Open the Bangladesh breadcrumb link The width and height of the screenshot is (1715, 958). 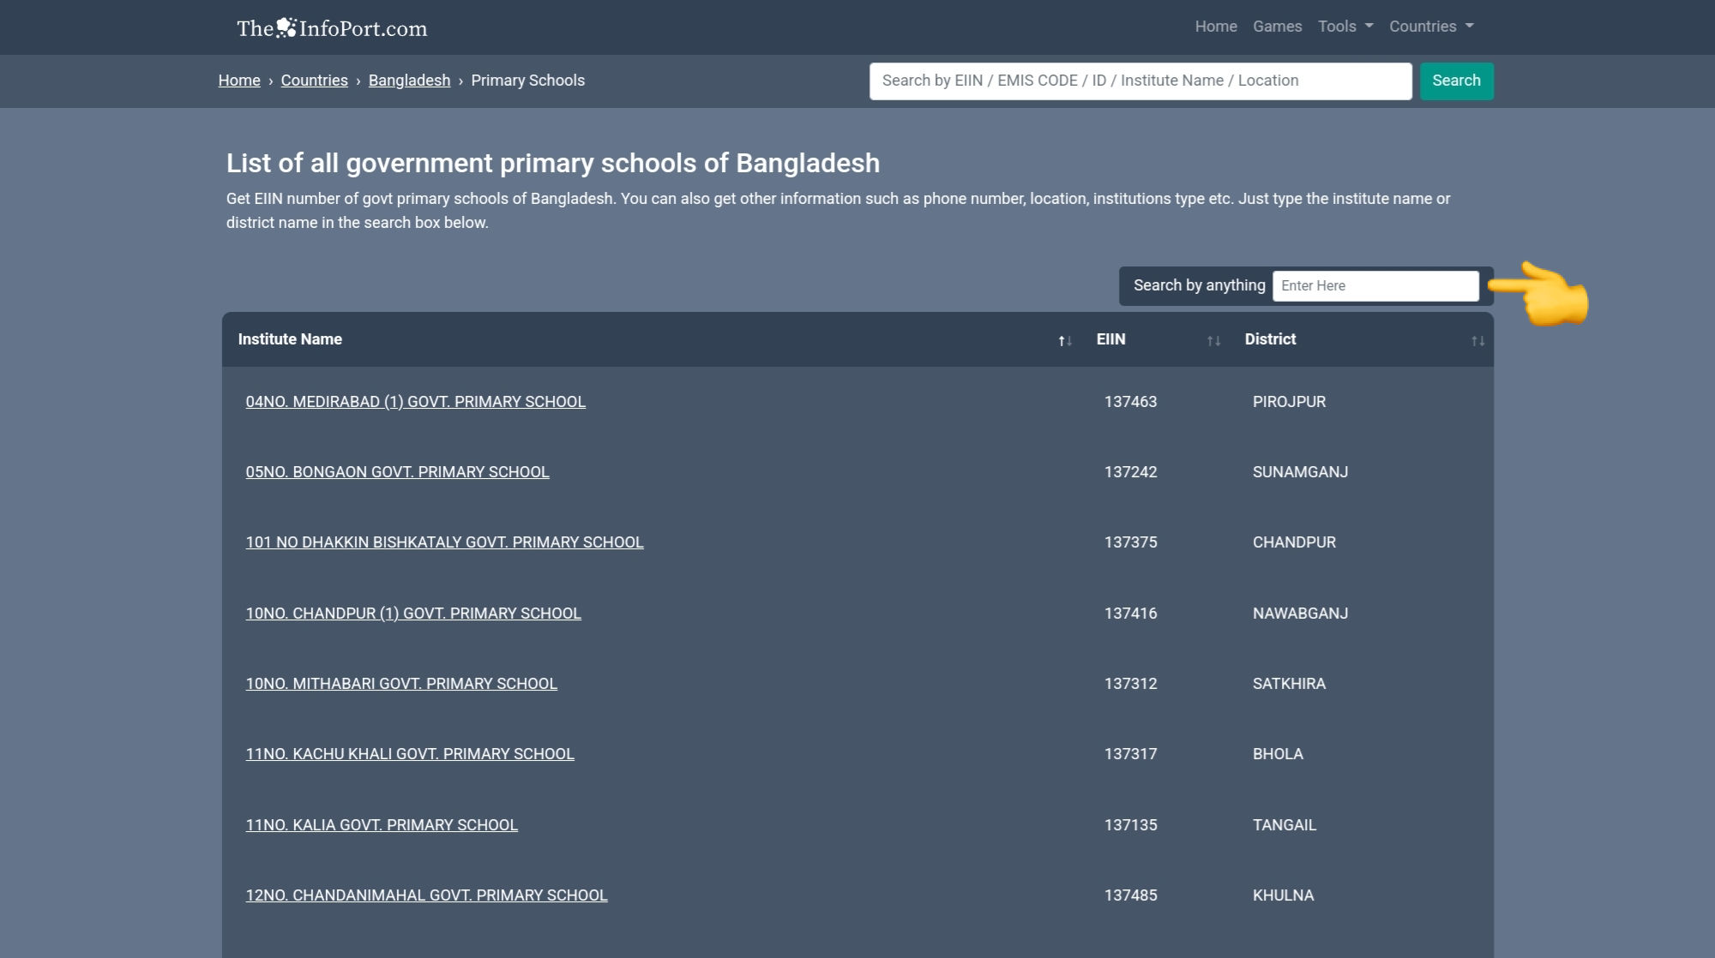[x=409, y=81]
